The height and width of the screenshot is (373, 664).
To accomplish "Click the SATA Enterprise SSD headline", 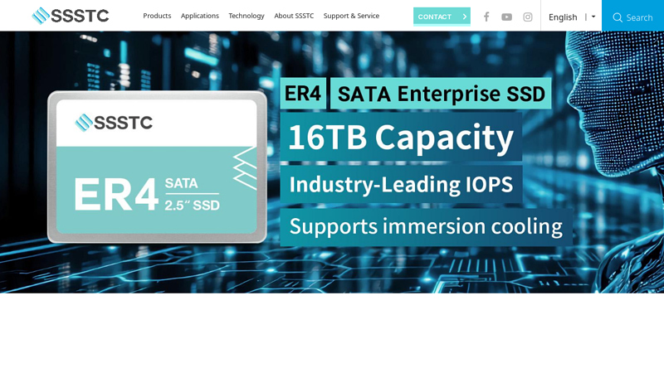I will click(440, 94).
